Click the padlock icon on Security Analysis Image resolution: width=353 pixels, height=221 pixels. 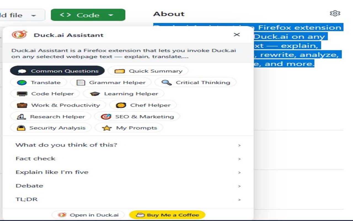tap(21, 128)
